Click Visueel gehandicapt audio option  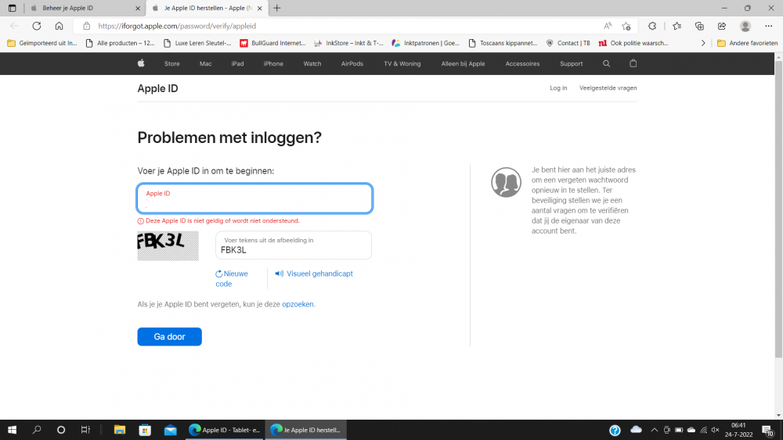tap(314, 274)
